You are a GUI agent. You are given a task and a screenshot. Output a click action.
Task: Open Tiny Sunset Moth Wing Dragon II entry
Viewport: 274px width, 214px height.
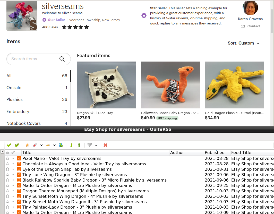click(x=84, y=202)
